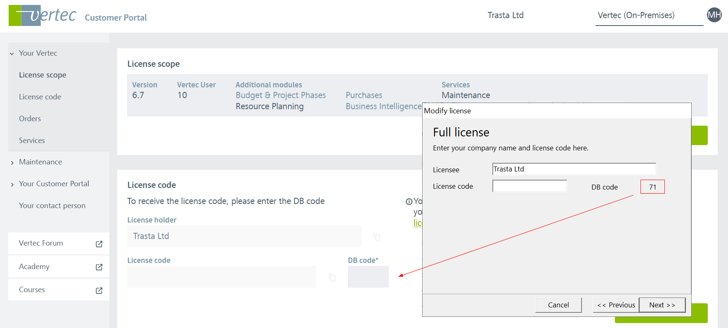This screenshot has width=728, height=328.
Task: Focus the DB code* input field
Action: 368,276
